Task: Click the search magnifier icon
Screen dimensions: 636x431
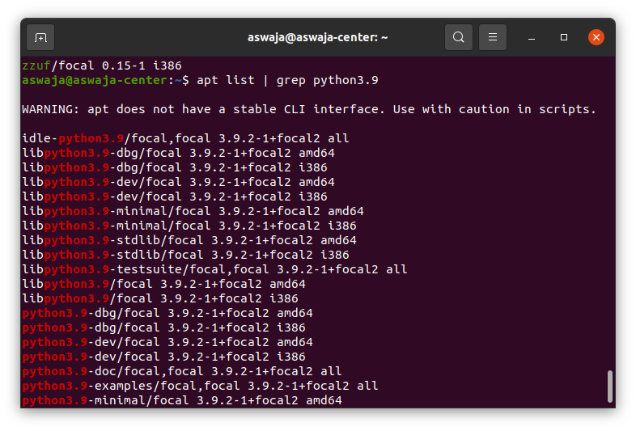Action: 459,37
